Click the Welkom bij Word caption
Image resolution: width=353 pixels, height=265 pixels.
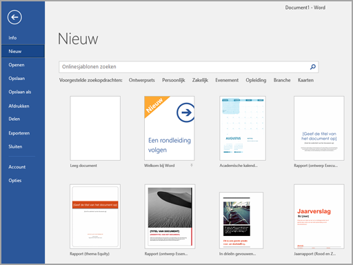click(x=159, y=166)
